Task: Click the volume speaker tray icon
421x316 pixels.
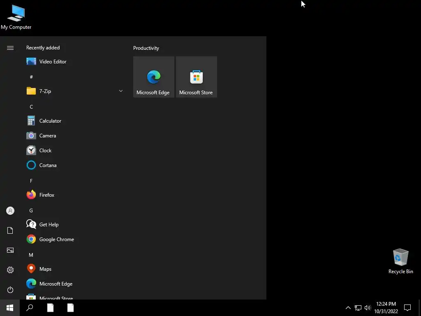Action: [368, 308]
